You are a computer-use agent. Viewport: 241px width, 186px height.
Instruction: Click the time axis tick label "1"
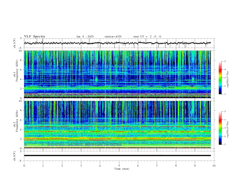43,166
